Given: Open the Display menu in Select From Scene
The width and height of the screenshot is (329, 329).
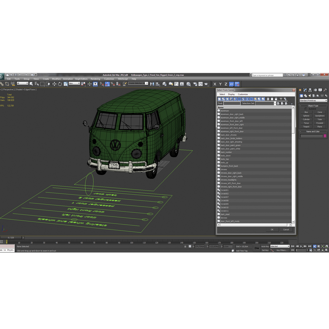Looking at the screenshot, I should coord(231,94).
